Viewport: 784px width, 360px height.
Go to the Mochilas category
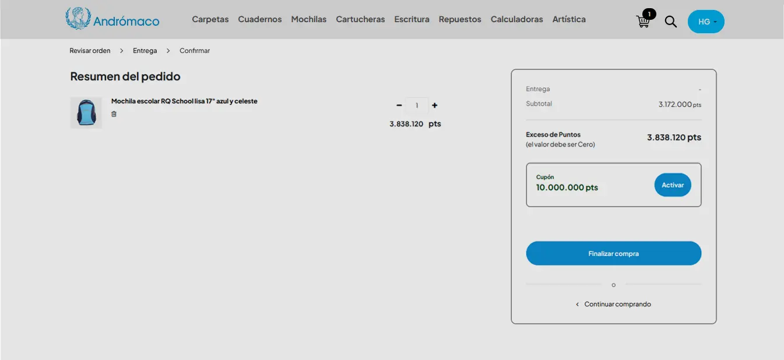pos(308,19)
